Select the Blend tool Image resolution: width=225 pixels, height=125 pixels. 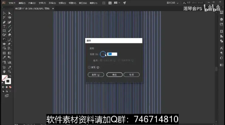pyautogui.click(x=10, y=57)
